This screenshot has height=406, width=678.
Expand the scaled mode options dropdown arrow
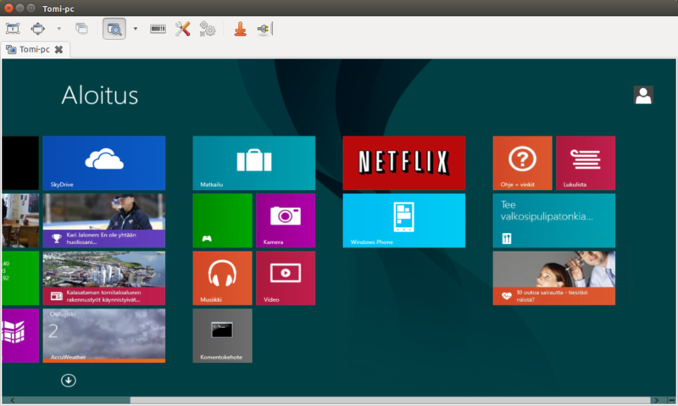tap(136, 29)
